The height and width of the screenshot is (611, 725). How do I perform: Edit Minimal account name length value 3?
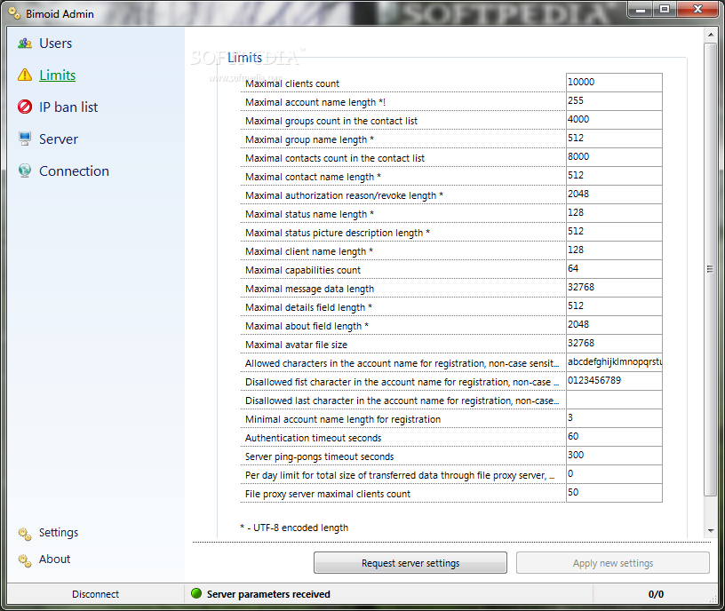[614, 417]
